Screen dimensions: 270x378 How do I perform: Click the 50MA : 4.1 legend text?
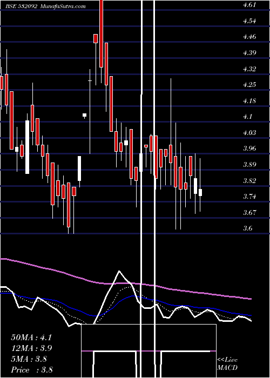(x=31, y=337)
